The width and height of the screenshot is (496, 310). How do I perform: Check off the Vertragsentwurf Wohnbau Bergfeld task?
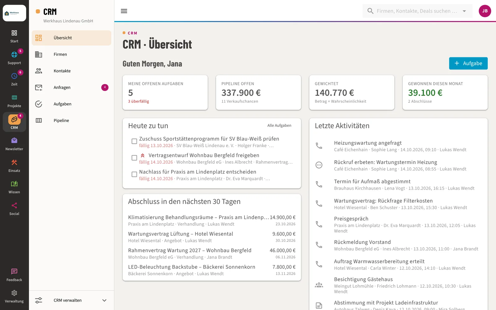point(134,158)
